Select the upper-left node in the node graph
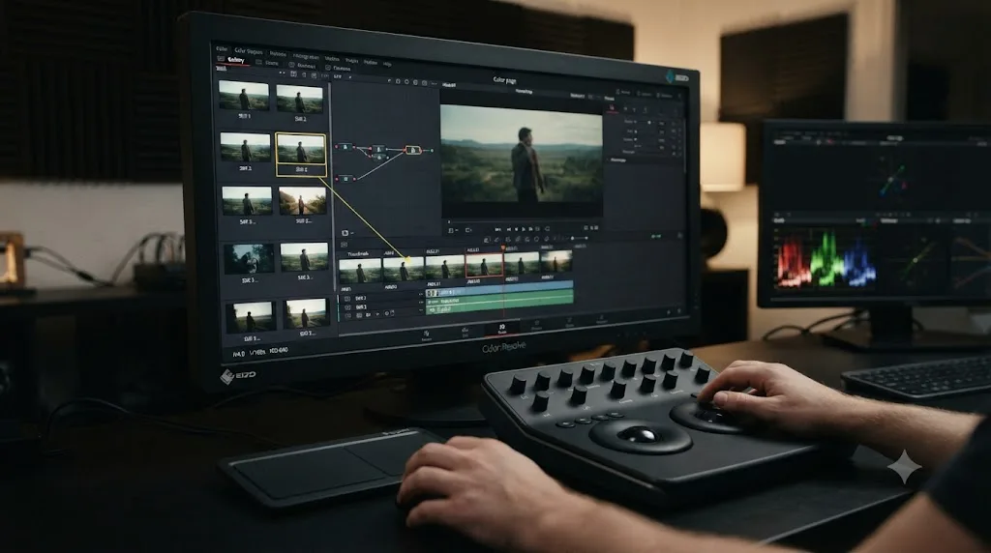Screen dimensions: 991x553 345,146
